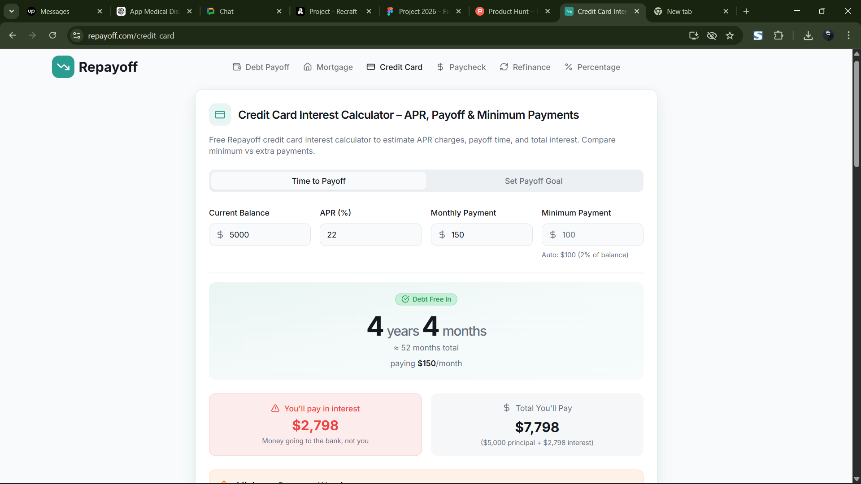Image resolution: width=861 pixels, height=484 pixels.
Task: Open the browser Downloads icon
Action: (x=808, y=35)
